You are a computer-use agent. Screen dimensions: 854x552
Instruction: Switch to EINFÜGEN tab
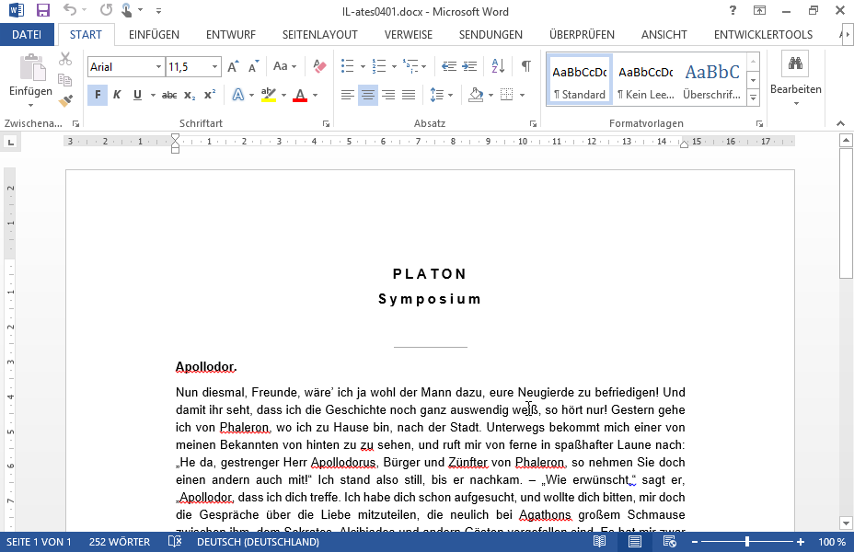[x=154, y=34]
